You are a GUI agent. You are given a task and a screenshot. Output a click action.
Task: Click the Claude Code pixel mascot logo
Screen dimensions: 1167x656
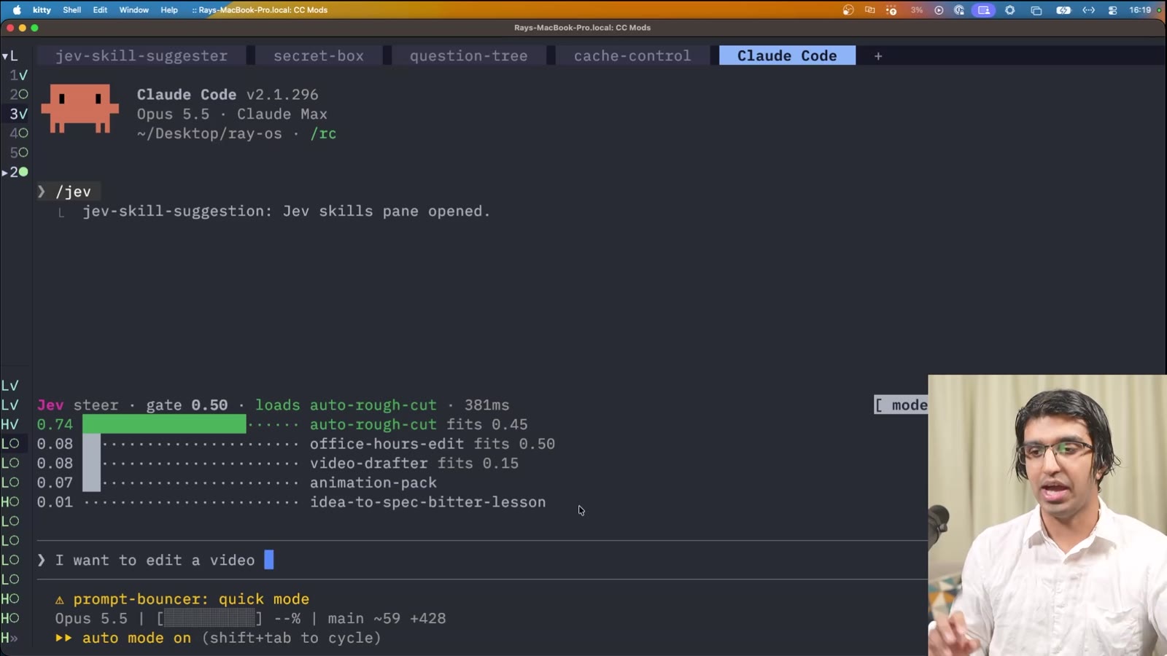point(80,108)
